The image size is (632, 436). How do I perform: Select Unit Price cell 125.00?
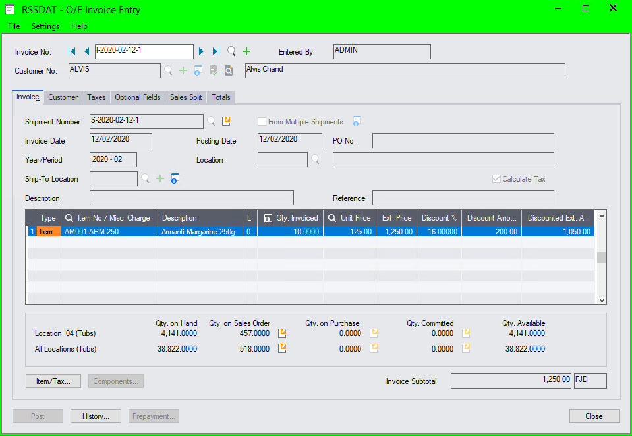click(349, 232)
